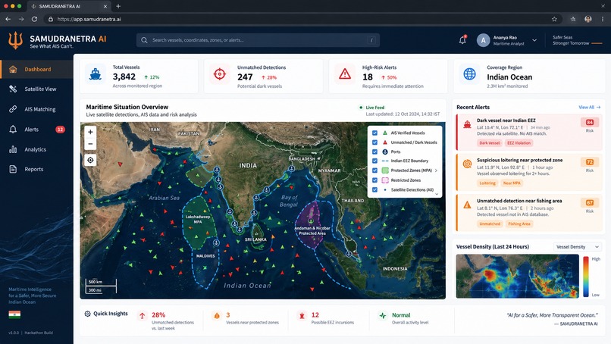Click the Satellite View satellite icon

(x=13, y=89)
